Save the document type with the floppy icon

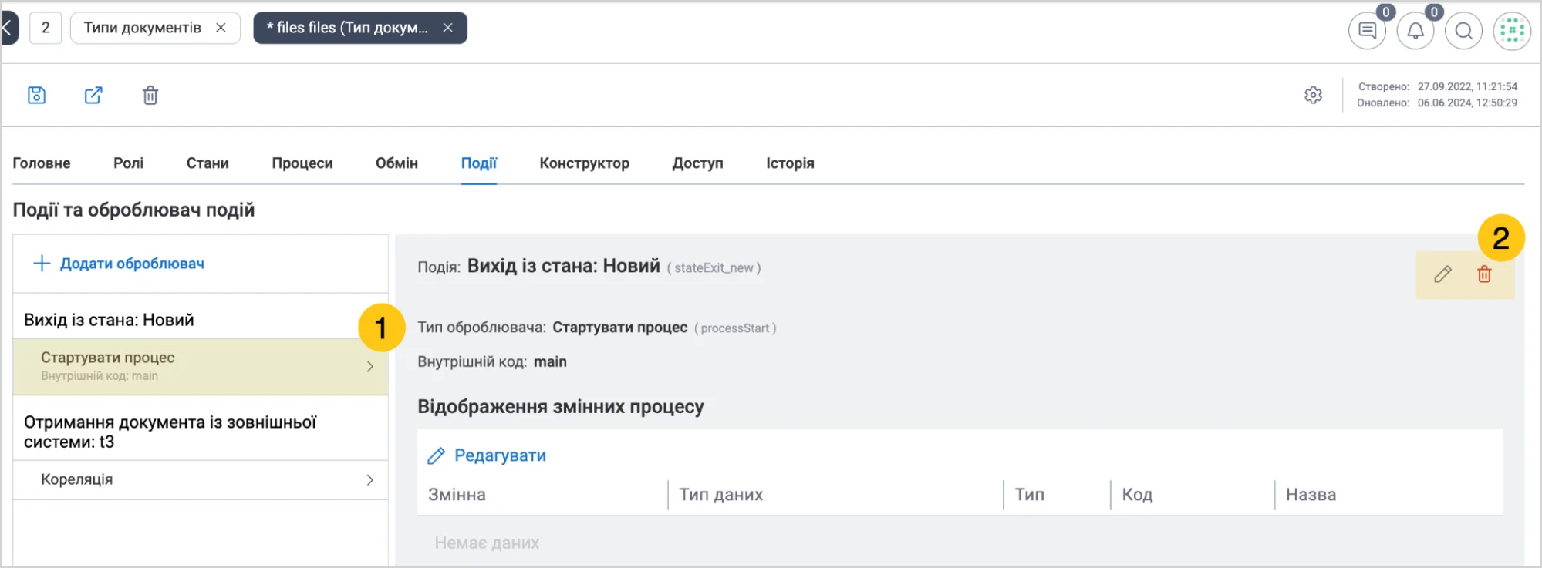pyautogui.click(x=36, y=96)
